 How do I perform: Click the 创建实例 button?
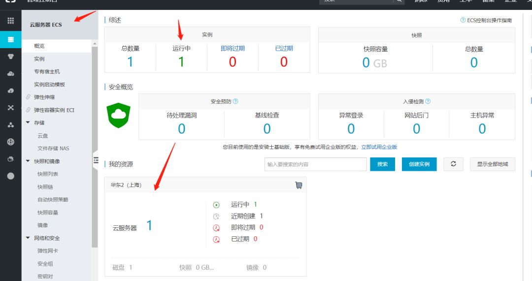click(419, 164)
